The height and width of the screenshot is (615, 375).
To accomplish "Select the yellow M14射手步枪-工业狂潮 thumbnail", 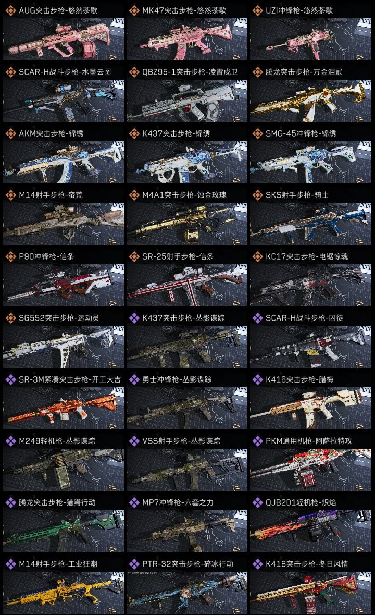I will tap(64, 593).
